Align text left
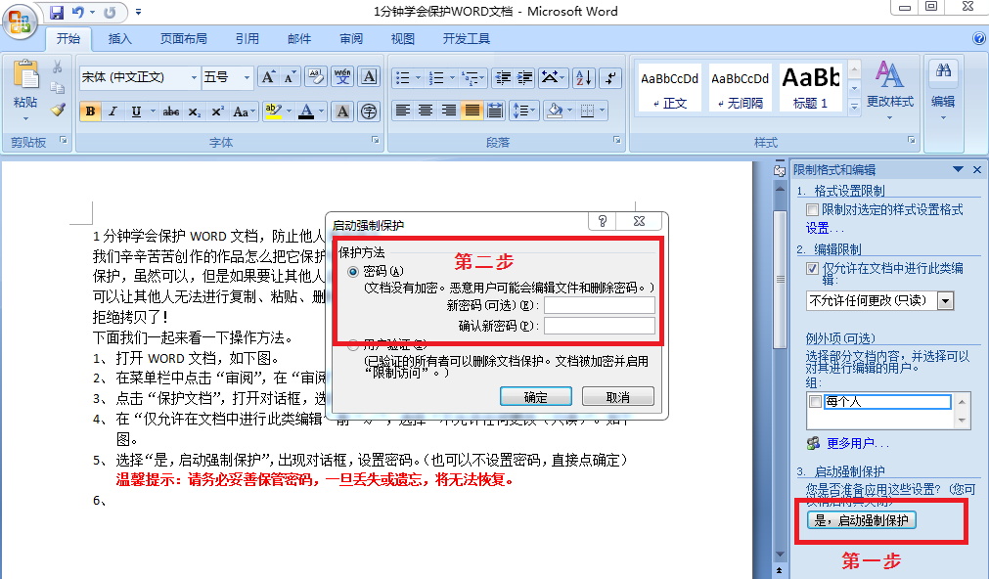989x579 pixels. 402,111
